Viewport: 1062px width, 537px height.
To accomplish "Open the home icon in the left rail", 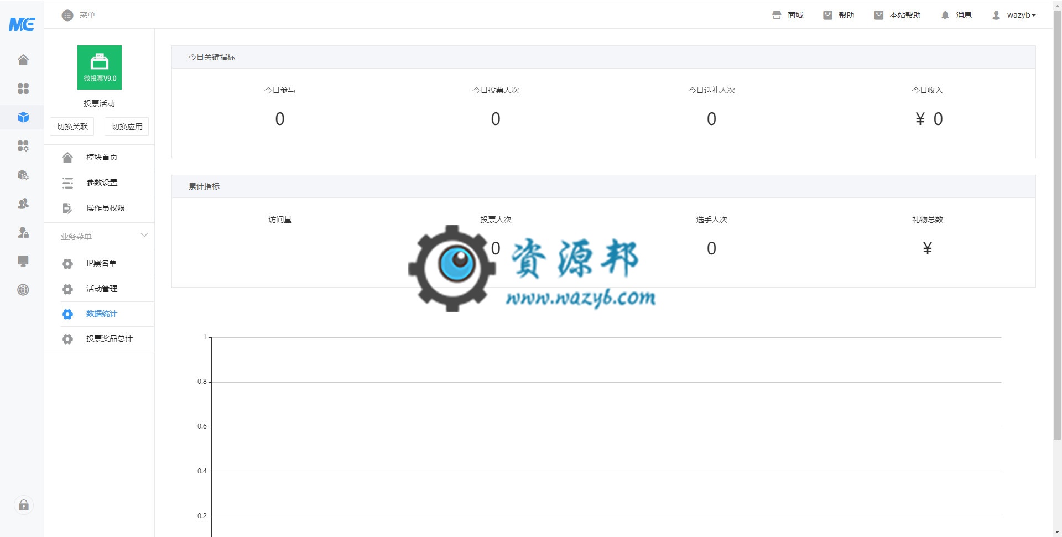I will pyautogui.click(x=23, y=60).
